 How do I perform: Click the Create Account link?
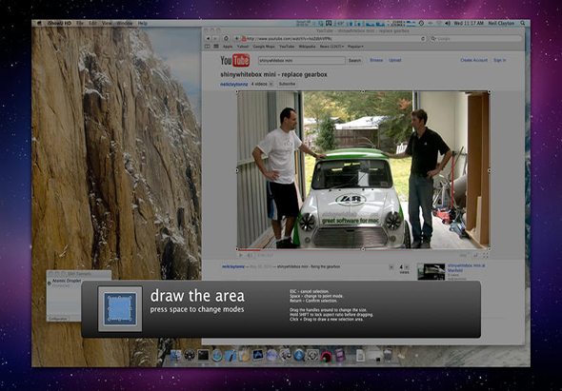(x=473, y=60)
